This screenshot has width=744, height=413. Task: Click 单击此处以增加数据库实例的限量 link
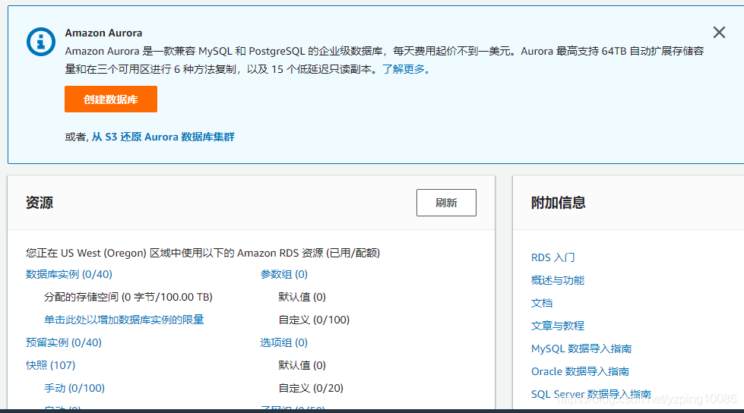click(x=124, y=320)
